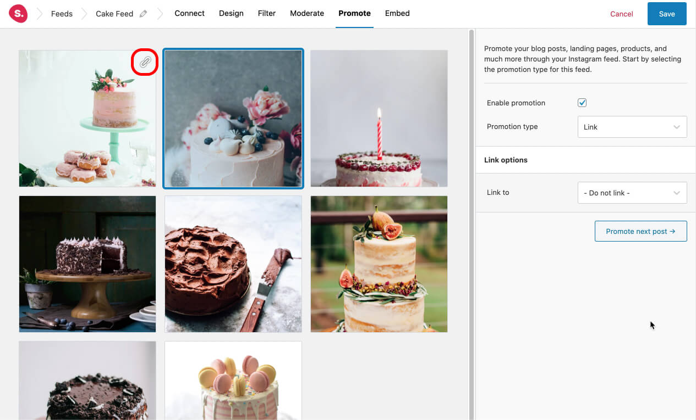Click the pencil icon next to Cake Feed
The width and height of the screenshot is (696, 420).
tap(144, 14)
